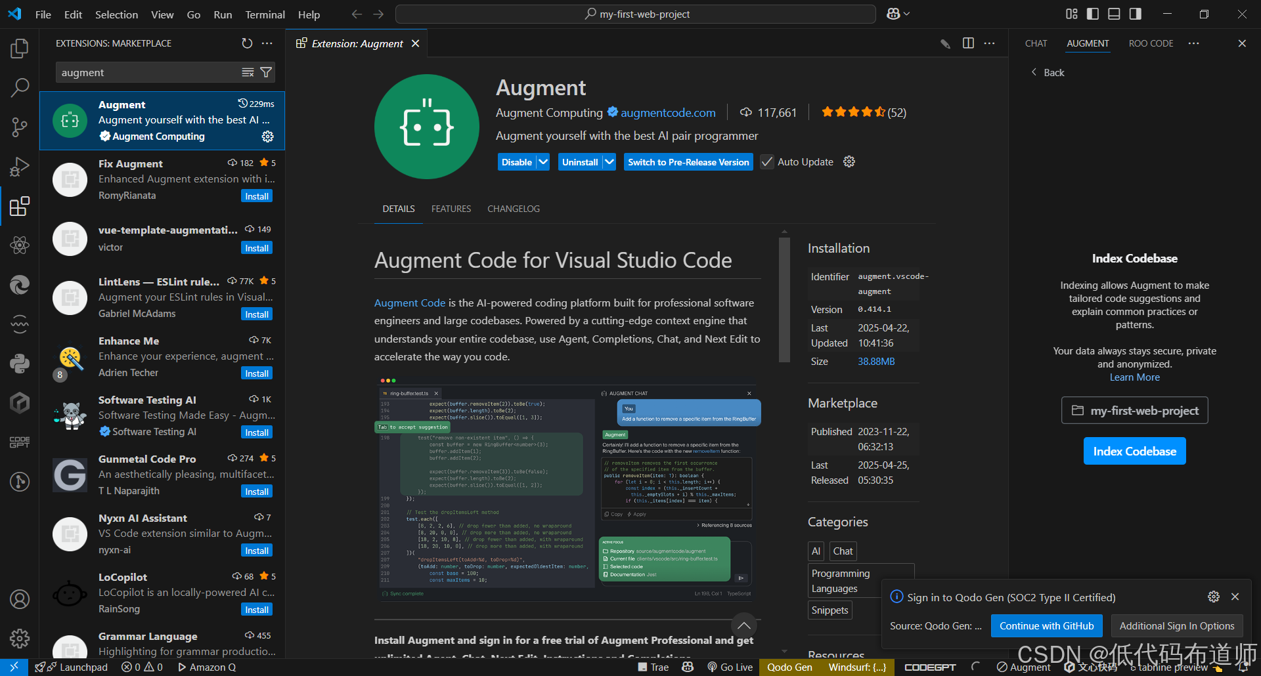Open Accounts icon in activity bar
Viewport: 1261px width, 676px height.
[x=20, y=599]
